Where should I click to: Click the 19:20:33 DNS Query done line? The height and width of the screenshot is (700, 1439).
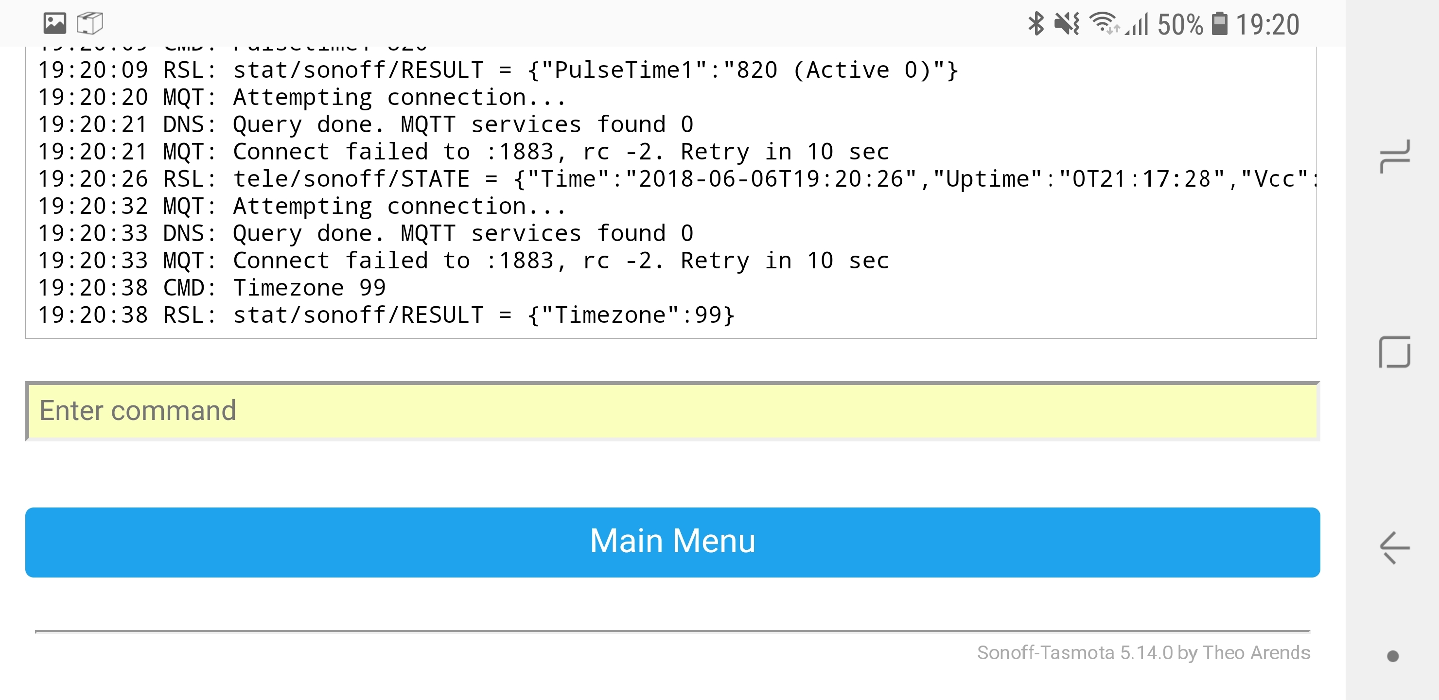pyautogui.click(x=365, y=233)
